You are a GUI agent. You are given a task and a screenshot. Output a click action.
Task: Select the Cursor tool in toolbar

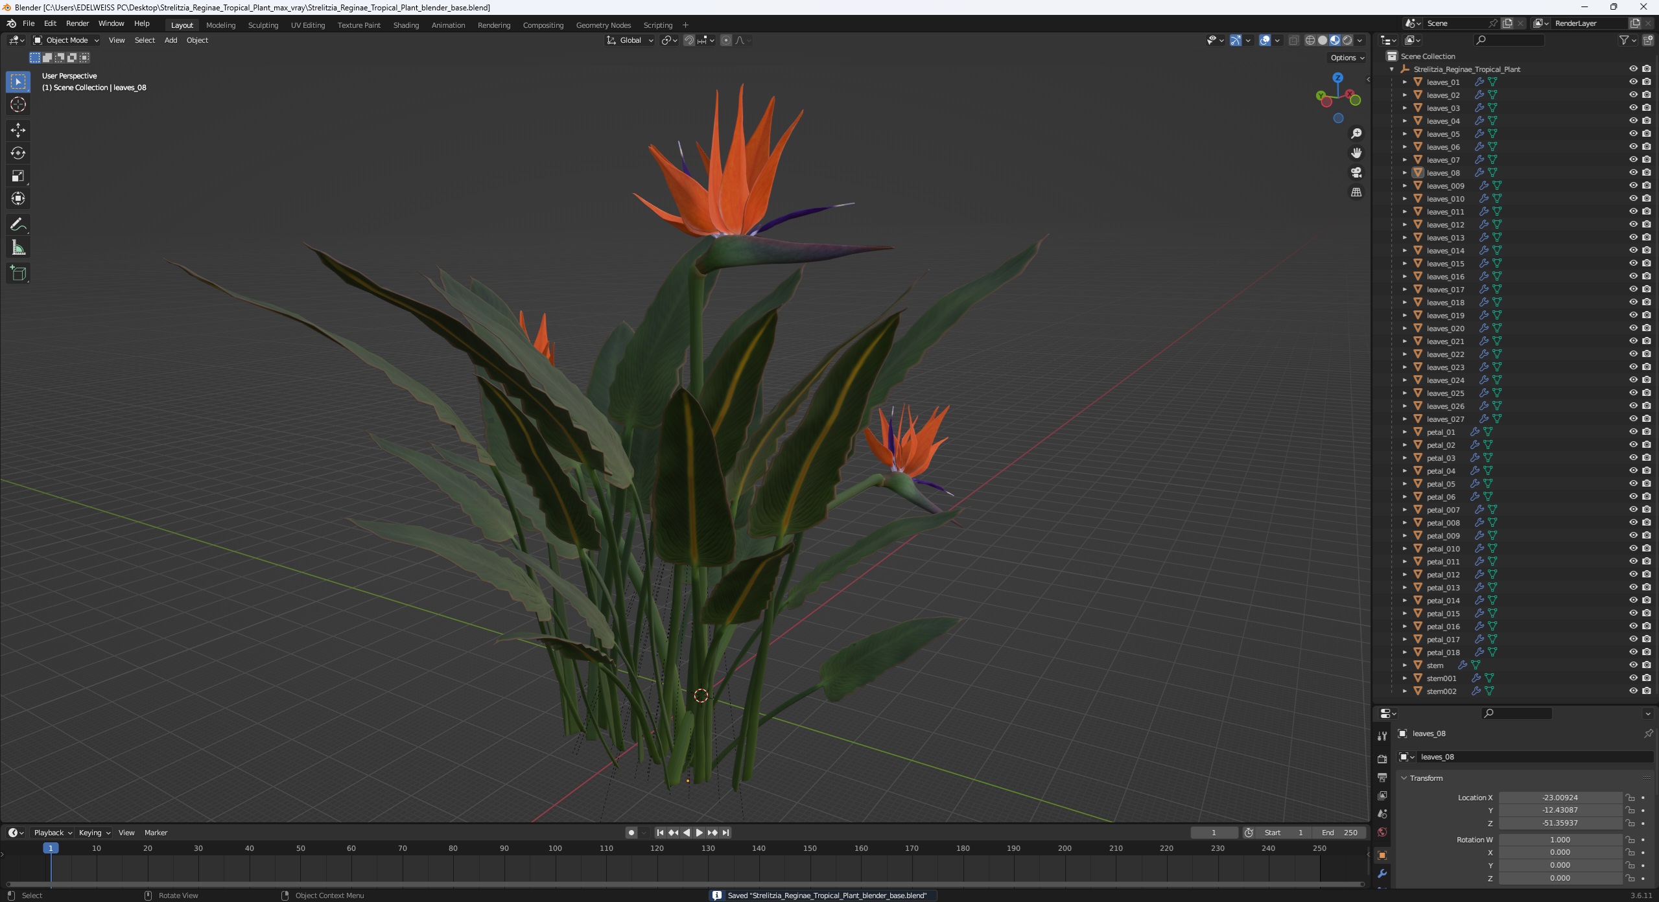click(x=18, y=105)
